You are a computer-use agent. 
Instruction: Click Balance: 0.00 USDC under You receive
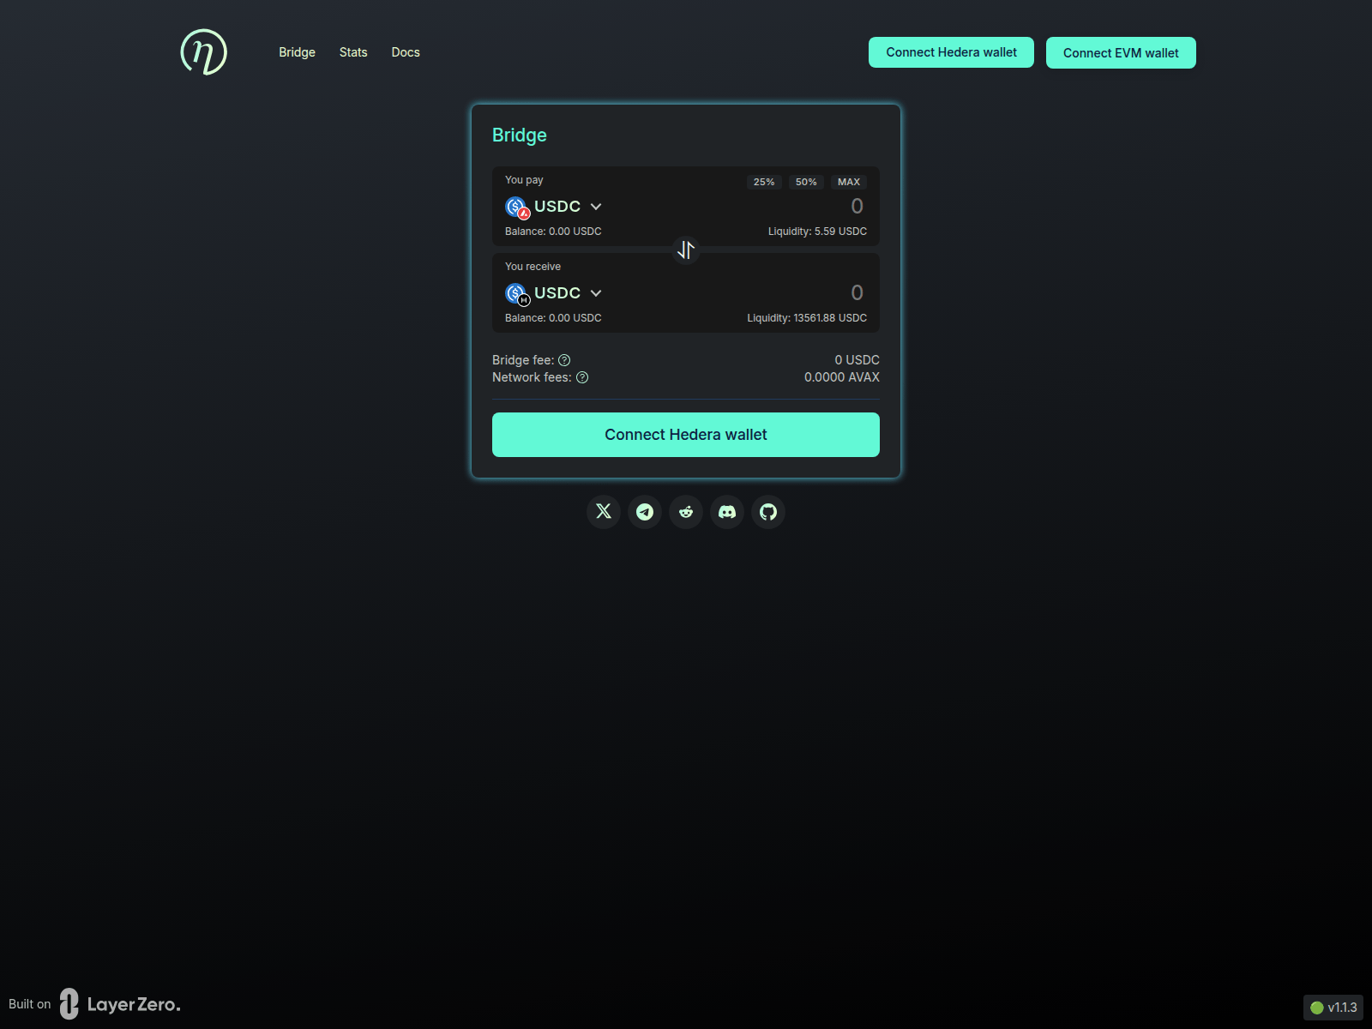(553, 318)
